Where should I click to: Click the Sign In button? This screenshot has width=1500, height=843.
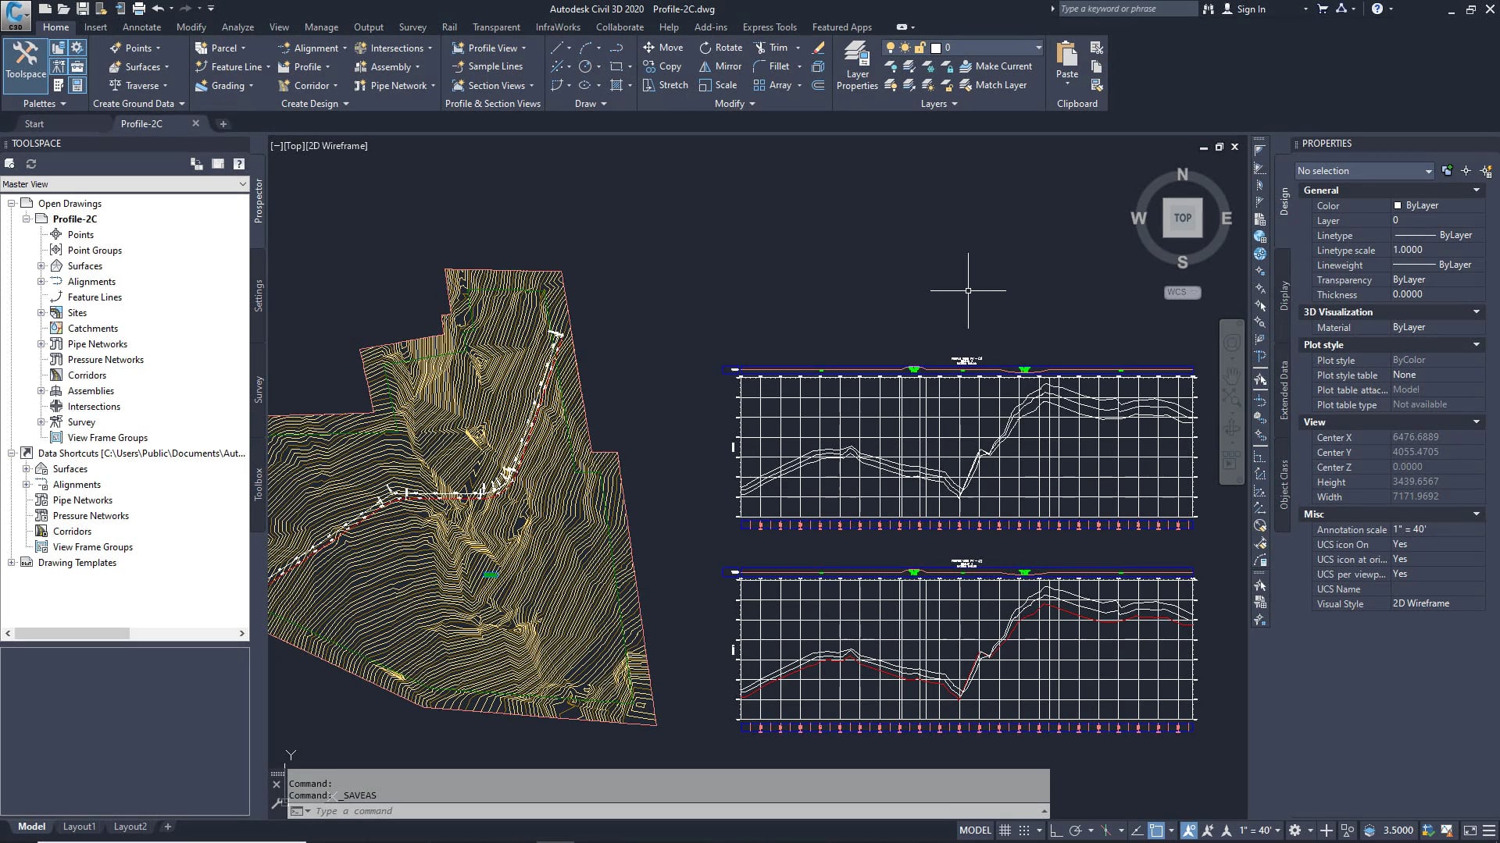[1244, 9]
